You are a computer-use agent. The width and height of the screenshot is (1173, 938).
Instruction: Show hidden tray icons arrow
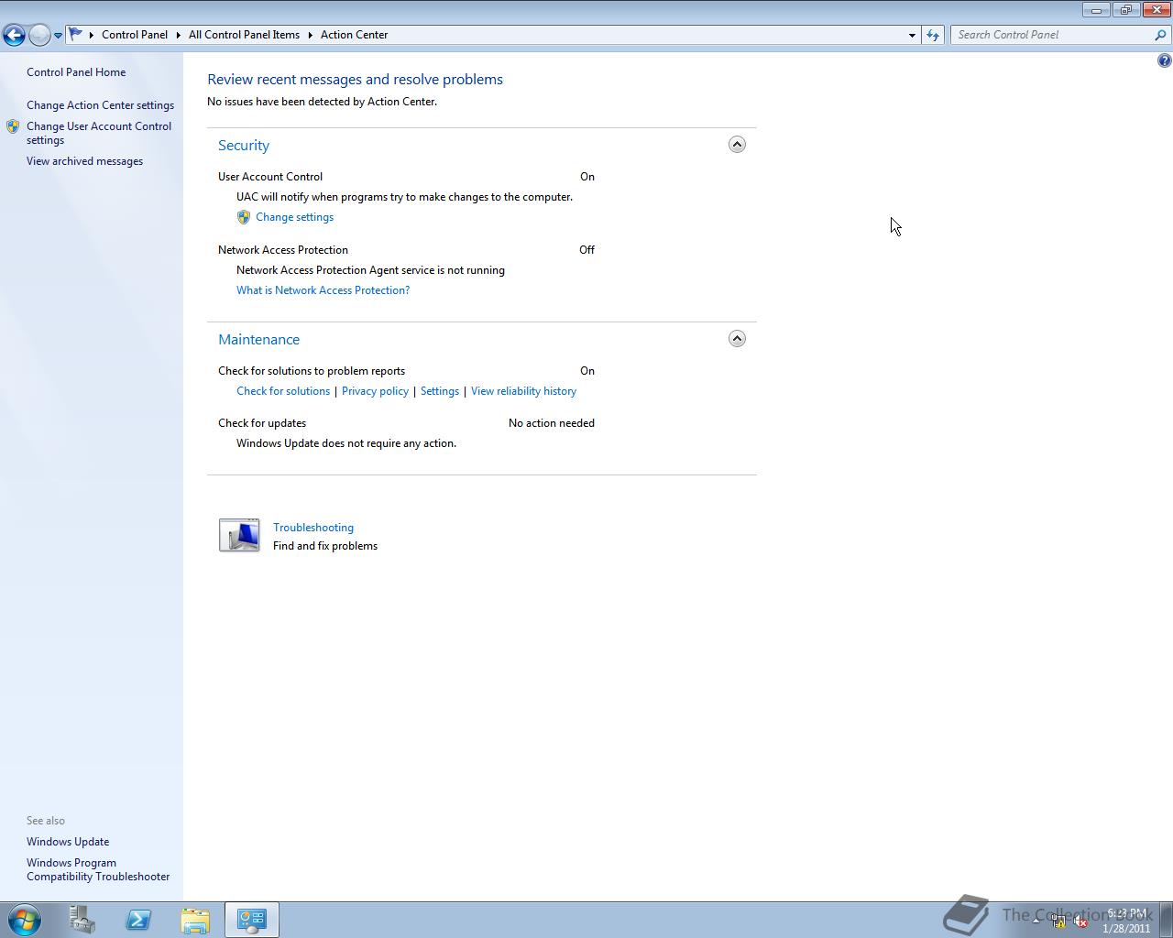1036,921
